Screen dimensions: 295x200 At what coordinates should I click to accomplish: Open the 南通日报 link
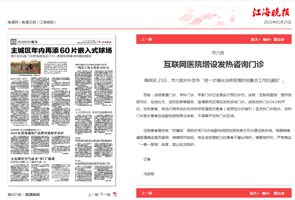29,22
